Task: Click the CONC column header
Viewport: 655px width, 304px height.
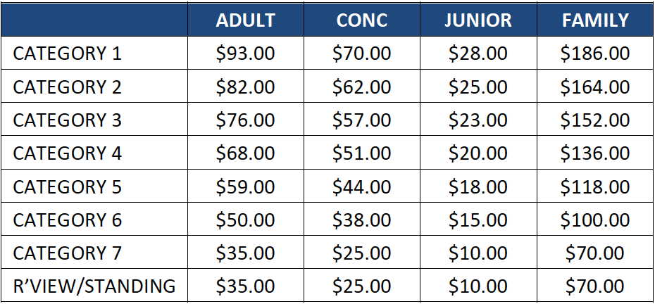Action: point(362,20)
